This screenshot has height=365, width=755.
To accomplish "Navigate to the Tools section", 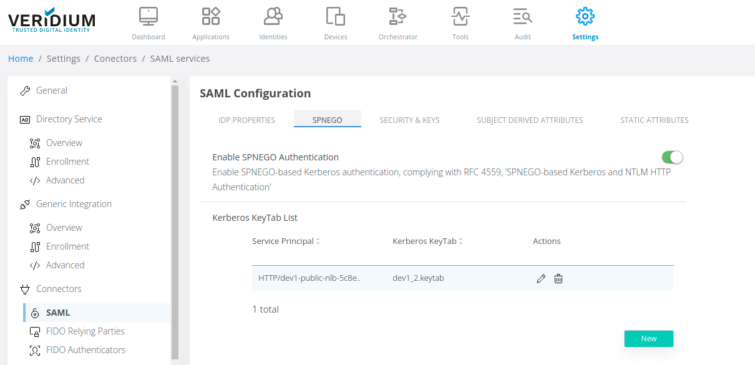I will pos(460,23).
